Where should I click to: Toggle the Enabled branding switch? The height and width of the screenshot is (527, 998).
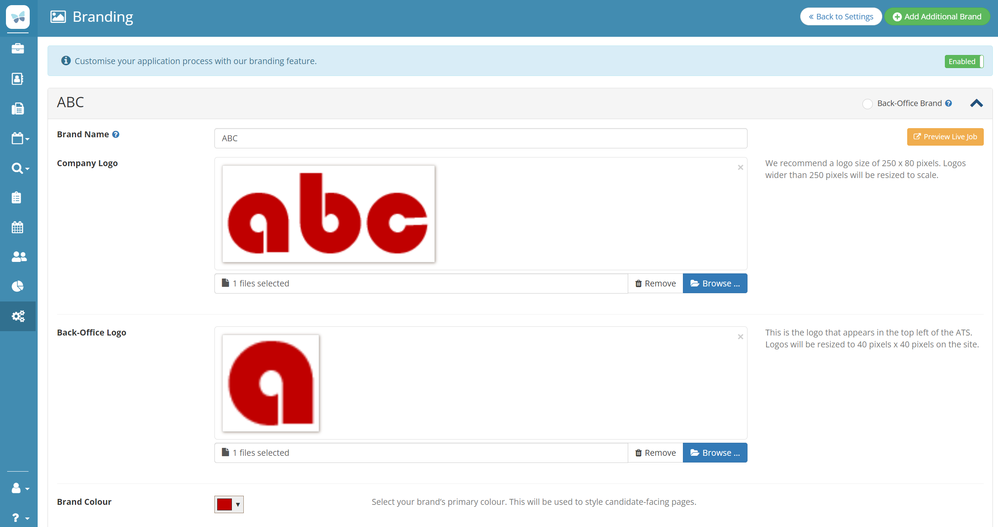[x=964, y=61]
